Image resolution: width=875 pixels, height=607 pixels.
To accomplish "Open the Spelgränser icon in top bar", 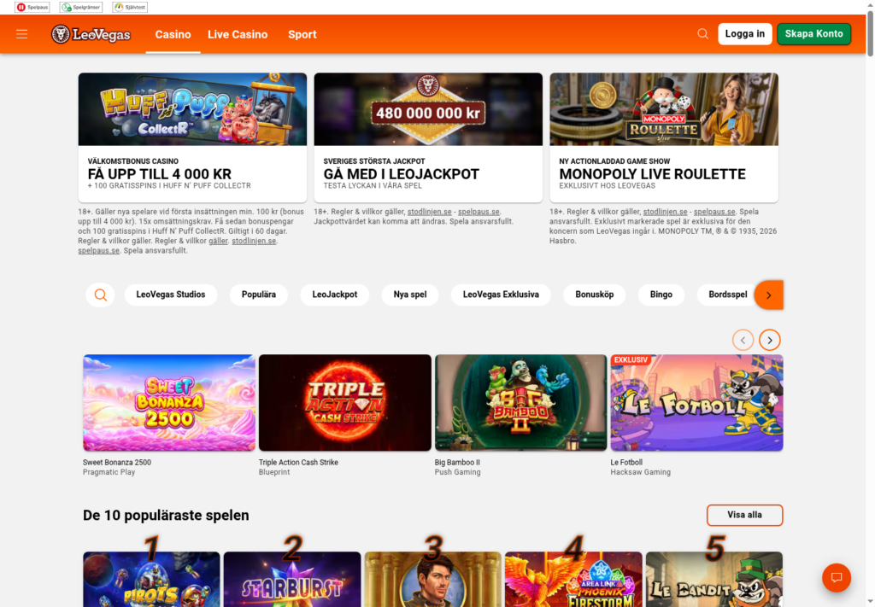I will coord(81,7).
